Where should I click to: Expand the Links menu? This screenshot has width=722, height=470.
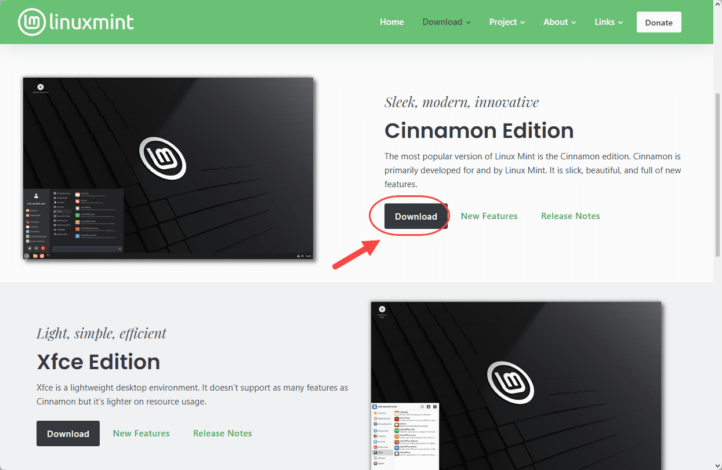click(608, 22)
